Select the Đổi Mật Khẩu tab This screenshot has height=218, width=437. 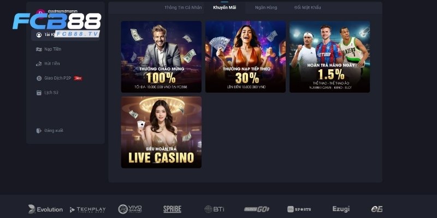[308, 8]
